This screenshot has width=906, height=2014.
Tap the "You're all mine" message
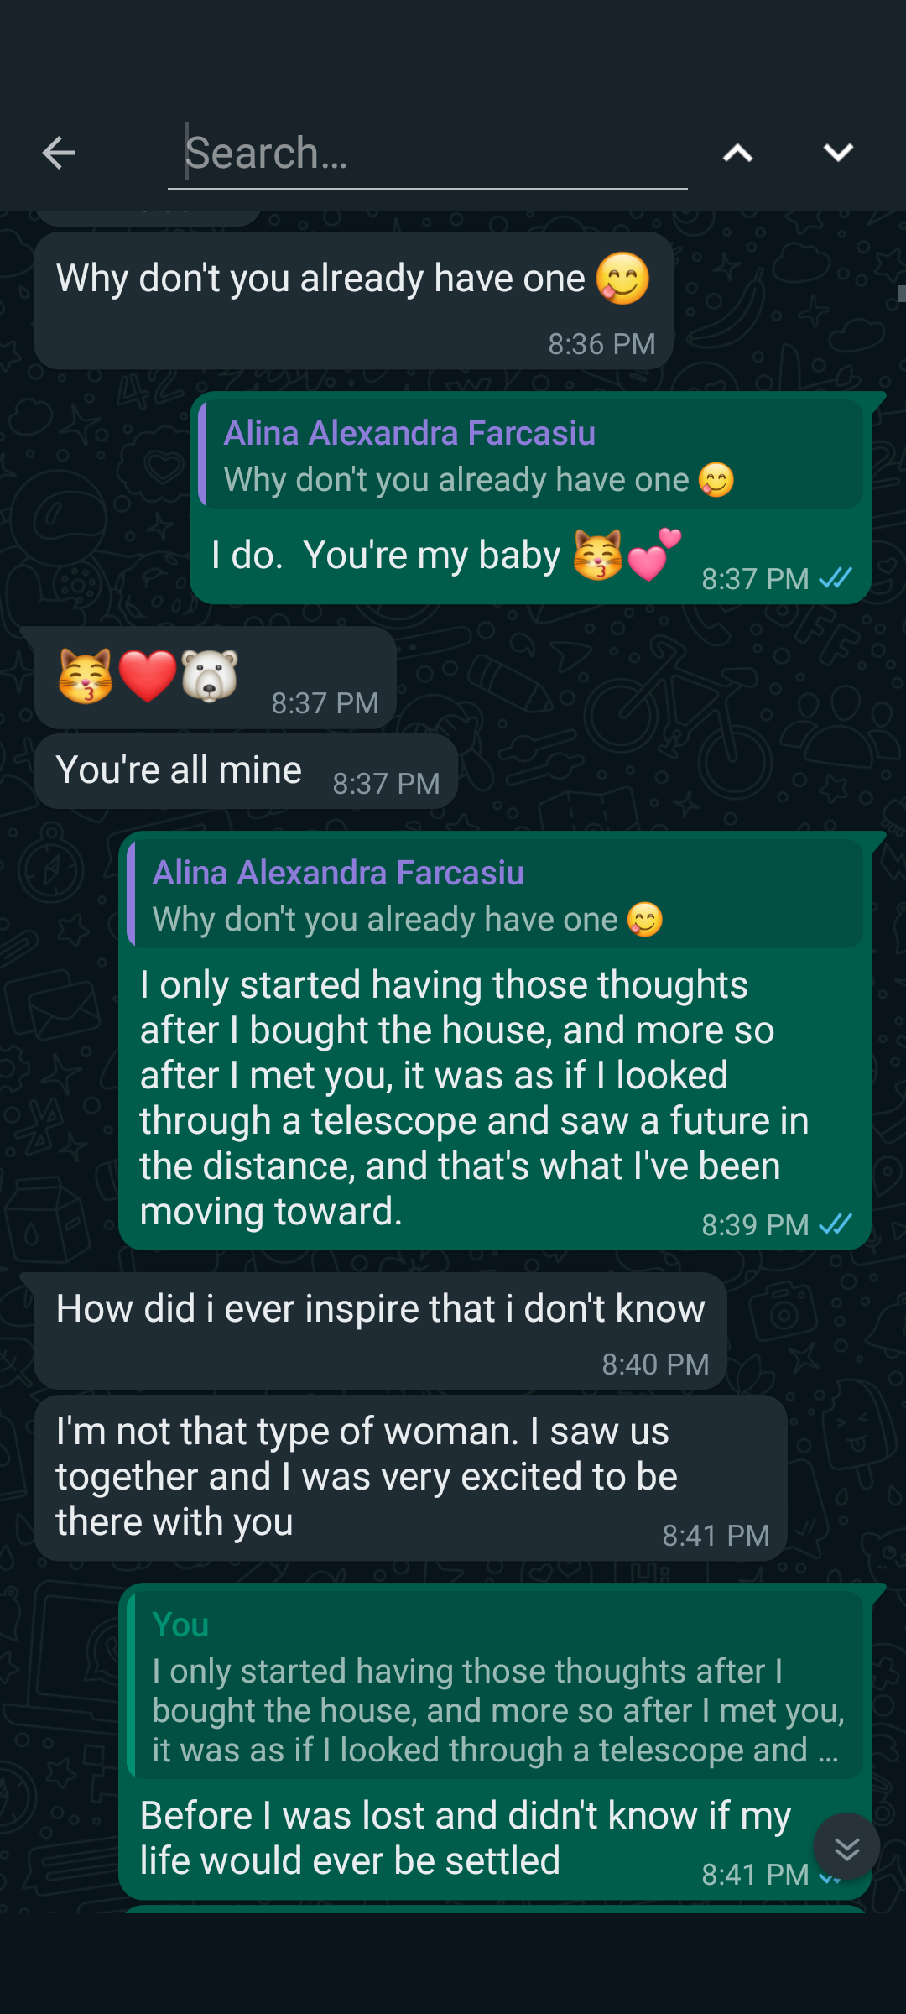coord(245,771)
